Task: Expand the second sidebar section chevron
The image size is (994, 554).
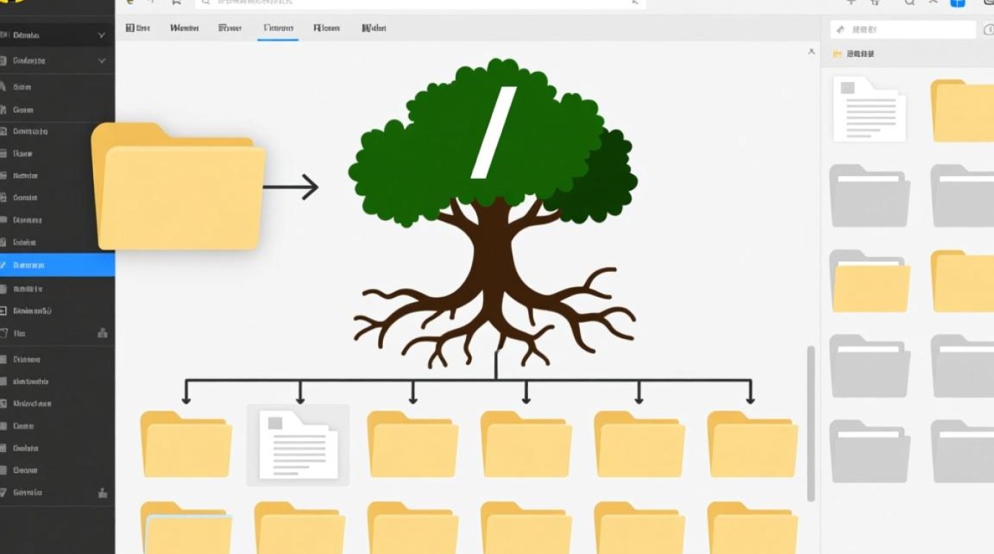Action: coord(101,61)
